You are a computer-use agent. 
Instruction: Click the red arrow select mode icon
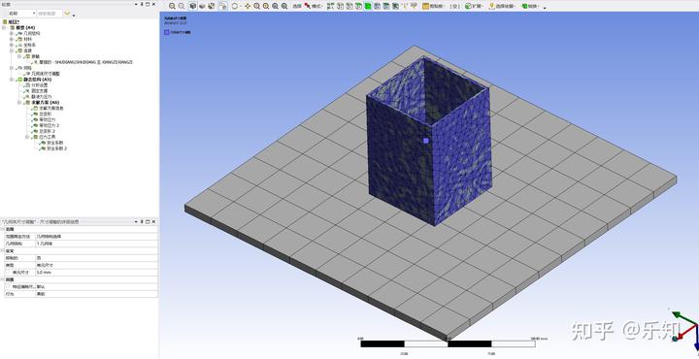point(307,6)
